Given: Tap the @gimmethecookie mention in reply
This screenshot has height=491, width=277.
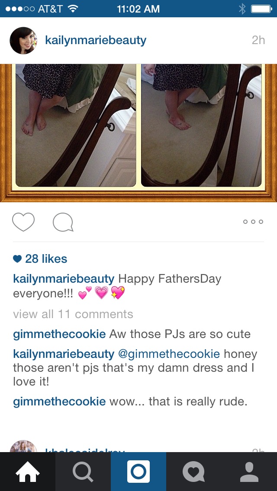Looking at the screenshot, I should (169, 354).
